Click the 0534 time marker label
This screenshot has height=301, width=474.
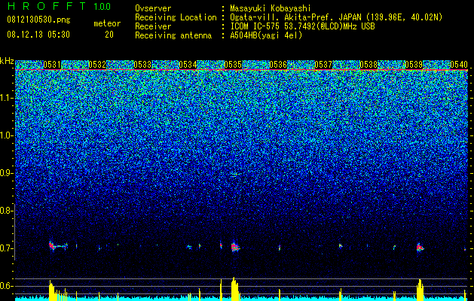(x=188, y=65)
